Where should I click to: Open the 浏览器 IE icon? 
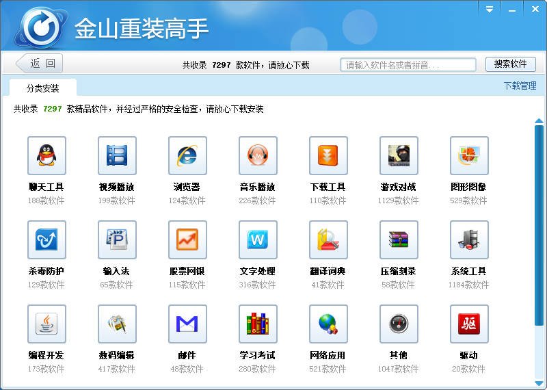pyautogui.click(x=187, y=156)
